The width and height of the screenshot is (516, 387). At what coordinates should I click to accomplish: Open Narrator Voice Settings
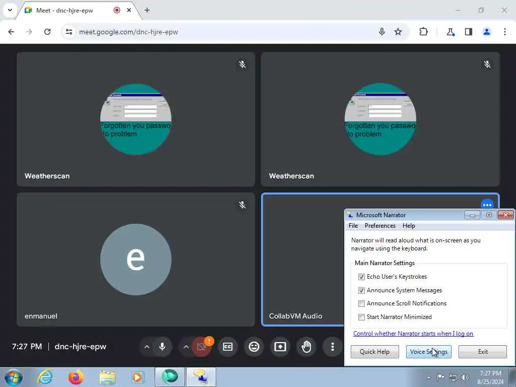(x=428, y=351)
